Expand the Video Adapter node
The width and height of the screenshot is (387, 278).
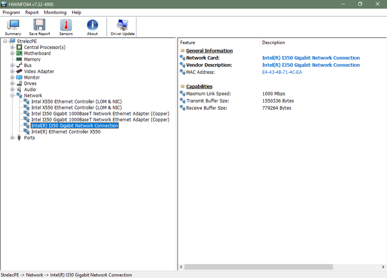12,71
